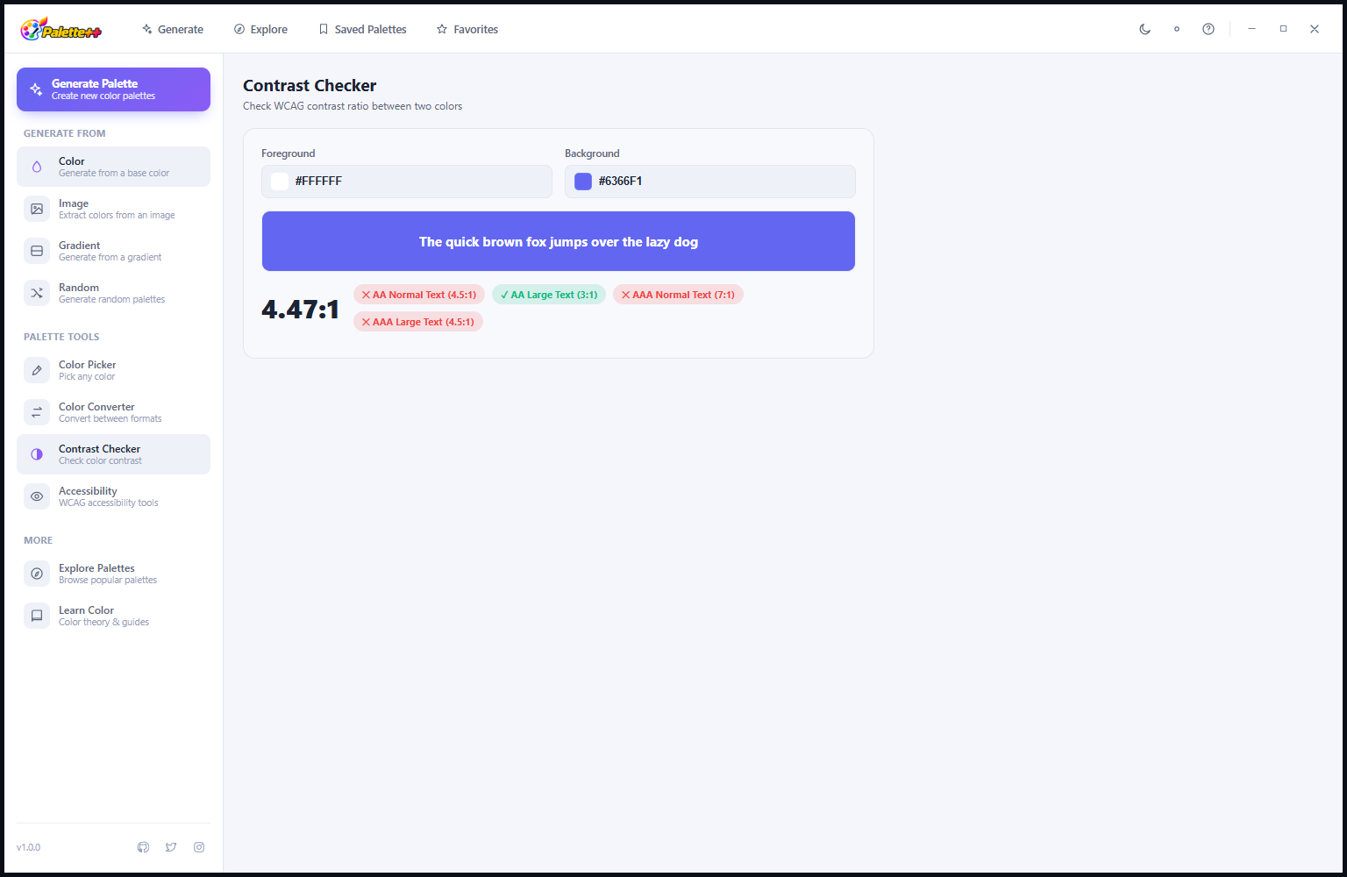Click the "AAA Normal Text (7:1)" badge
The width and height of the screenshot is (1347, 877).
(678, 295)
